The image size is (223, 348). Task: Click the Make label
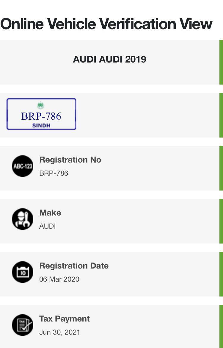pyautogui.click(x=50, y=213)
